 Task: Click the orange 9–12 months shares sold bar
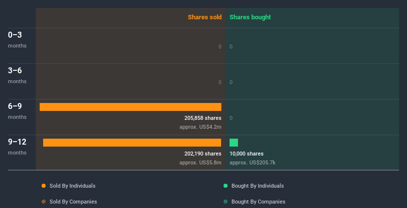[132, 143]
